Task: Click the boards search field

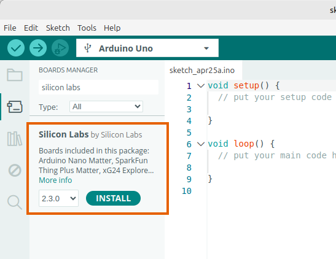Action: click(x=98, y=87)
